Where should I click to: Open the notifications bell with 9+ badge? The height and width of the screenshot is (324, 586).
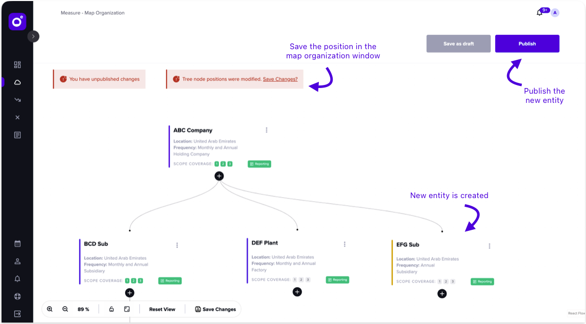539,13
